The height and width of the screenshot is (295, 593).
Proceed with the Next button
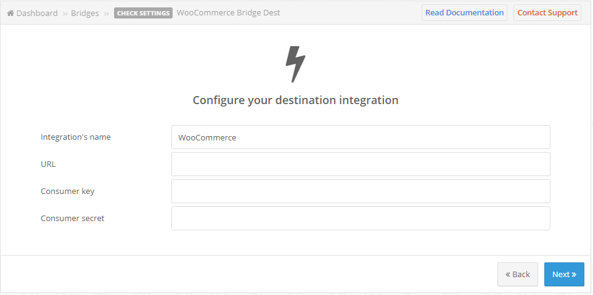point(564,275)
